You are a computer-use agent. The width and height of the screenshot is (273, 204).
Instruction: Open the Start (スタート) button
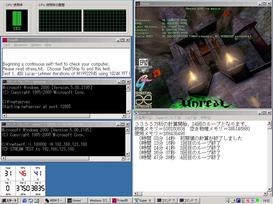click(x=9, y=201)
